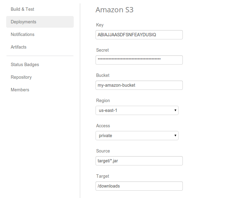Open the Artifacts section
This screenshot has width=239, height=198.
coord(18,47)
